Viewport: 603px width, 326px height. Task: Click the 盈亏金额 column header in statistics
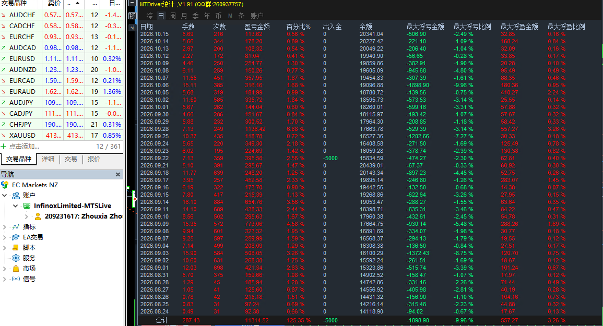(257, 27)
